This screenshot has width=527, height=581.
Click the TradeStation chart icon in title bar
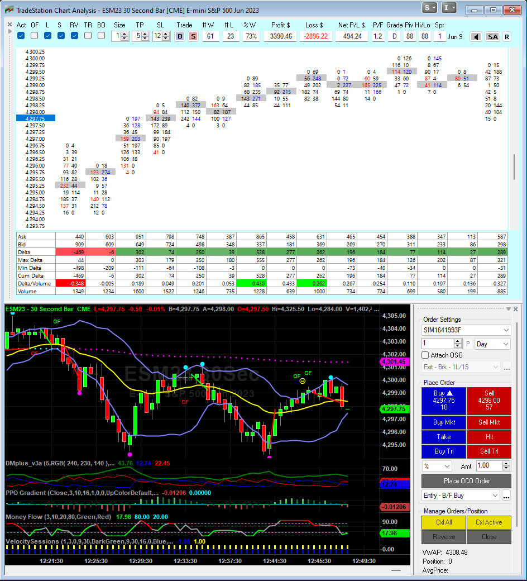click(x=9, y=10)
